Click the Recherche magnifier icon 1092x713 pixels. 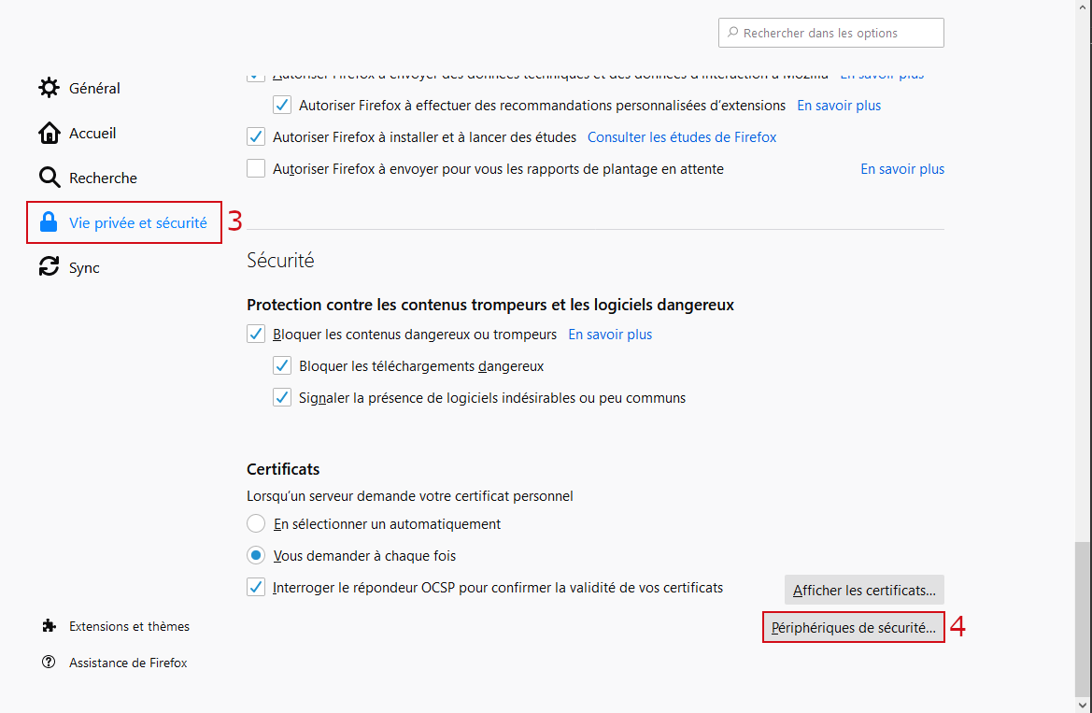pyautogui.click(x=49, y=178)
